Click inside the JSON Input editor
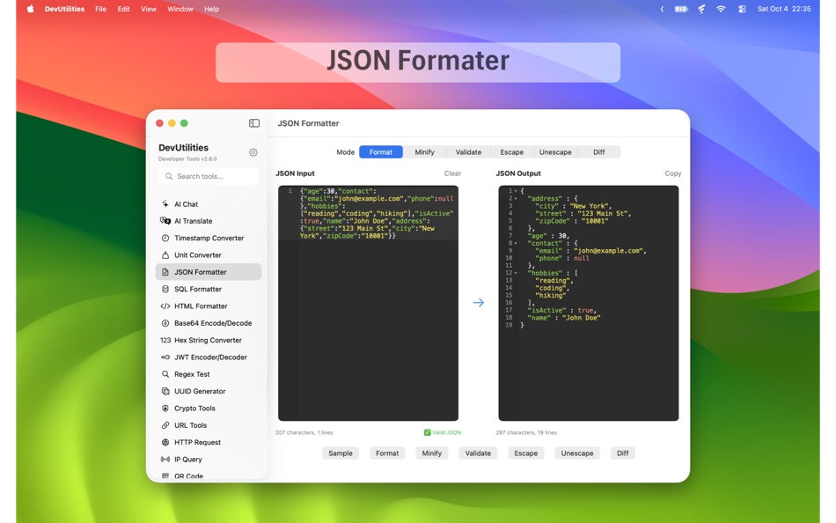This screenshot has height=523, width=836. (368, 303)
